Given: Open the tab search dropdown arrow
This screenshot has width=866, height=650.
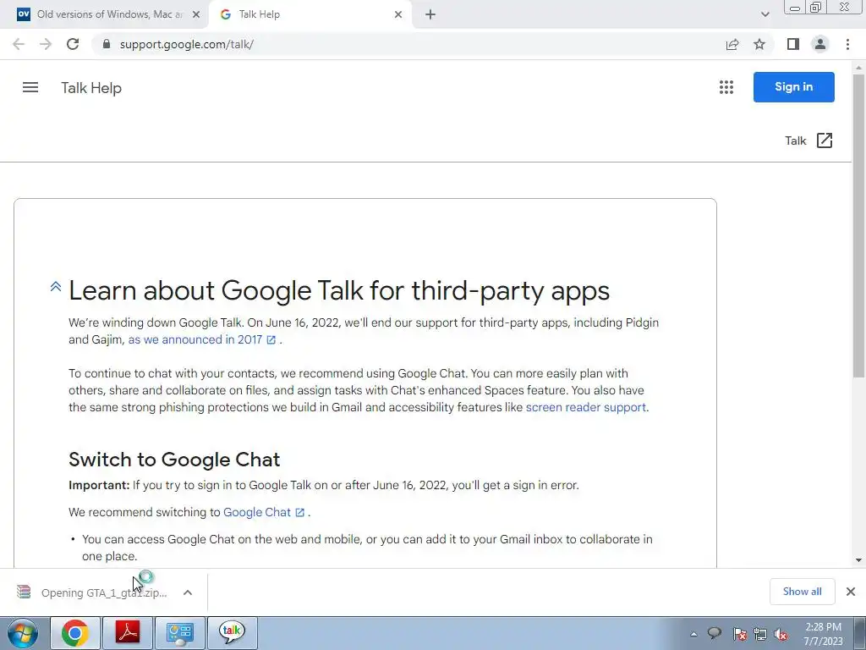Looking at the screenshot, I should pos(765,14).
